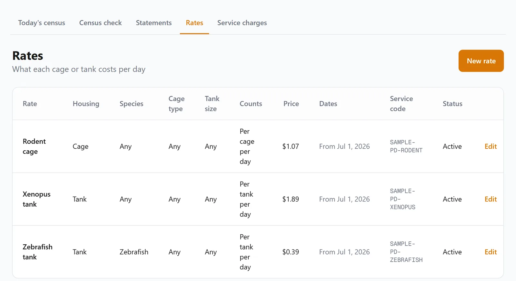Click the Dates column header
The image size is (516, 281).
tap(328, 104)
